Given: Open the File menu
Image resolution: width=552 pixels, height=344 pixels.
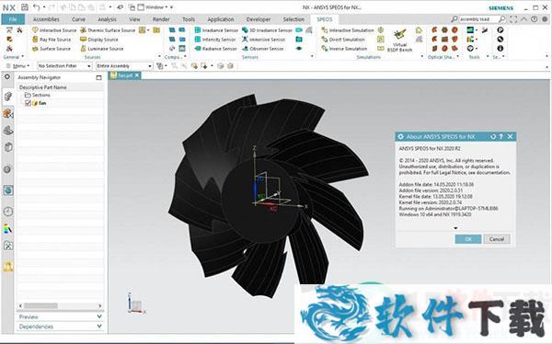Looking at the screenshot, I should click(13, 19).
